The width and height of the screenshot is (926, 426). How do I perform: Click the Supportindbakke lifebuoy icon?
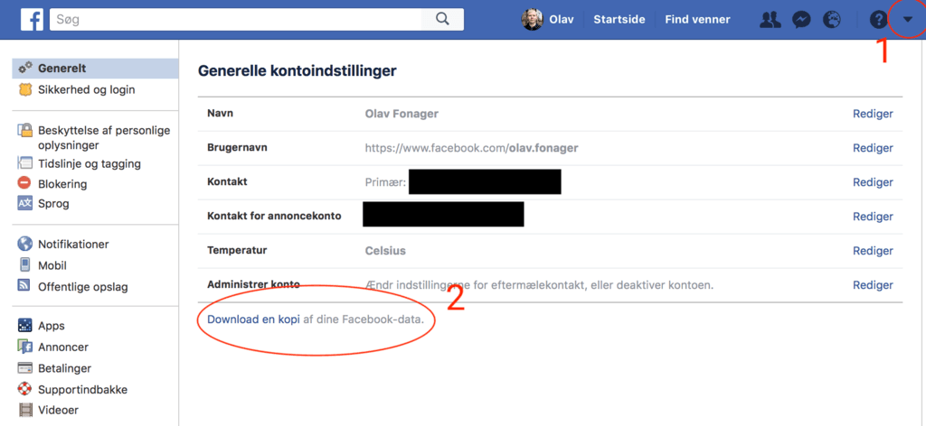coord(24,390)
